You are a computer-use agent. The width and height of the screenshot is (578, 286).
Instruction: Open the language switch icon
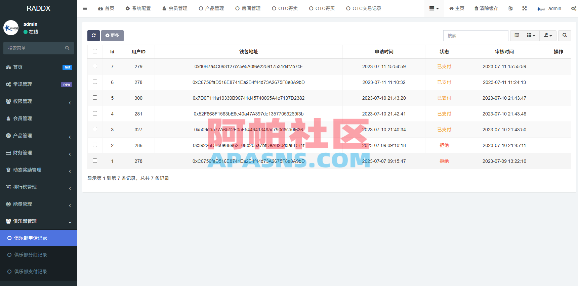510,8
